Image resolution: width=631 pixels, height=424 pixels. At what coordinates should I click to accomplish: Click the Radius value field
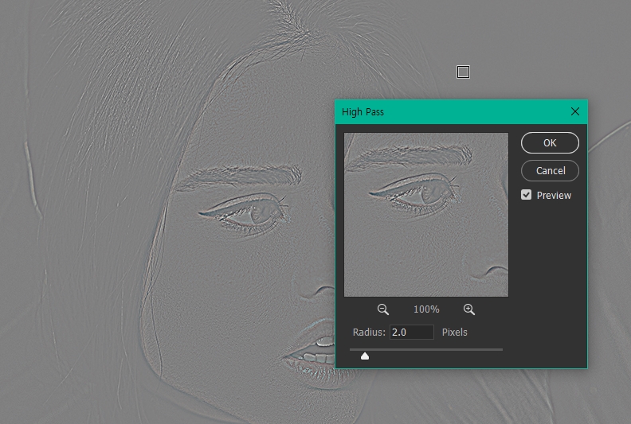pyautogui.click(x=412, y=332)
